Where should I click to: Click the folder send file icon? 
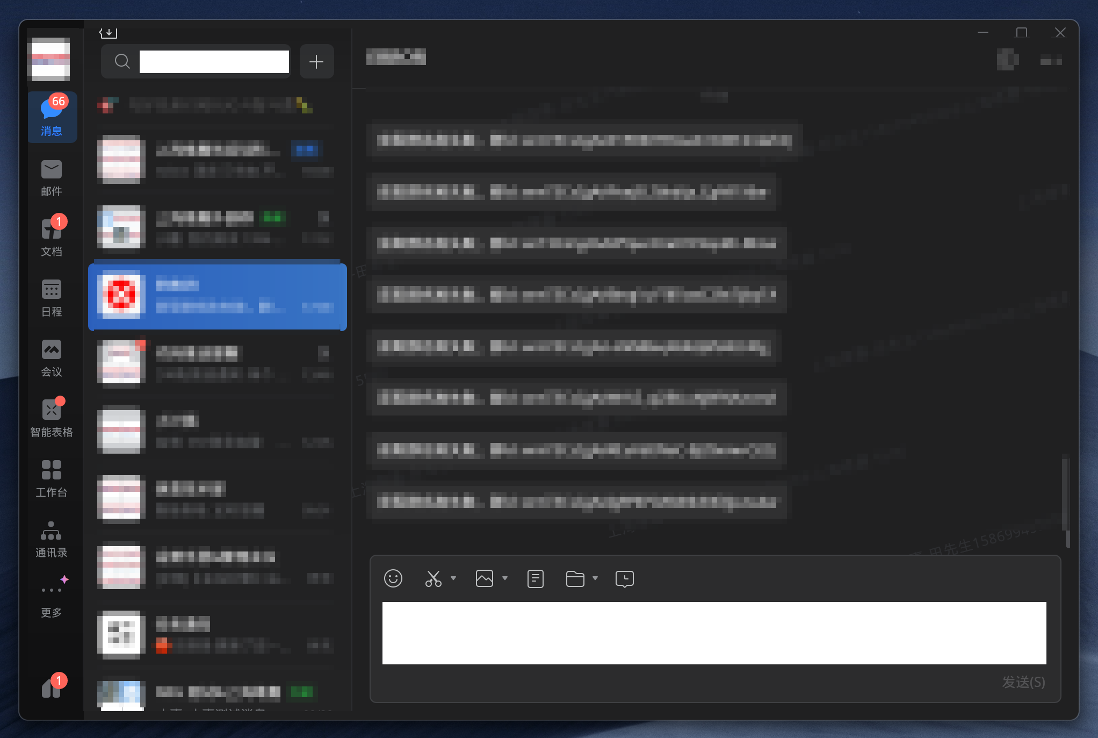tap(575, 578)
